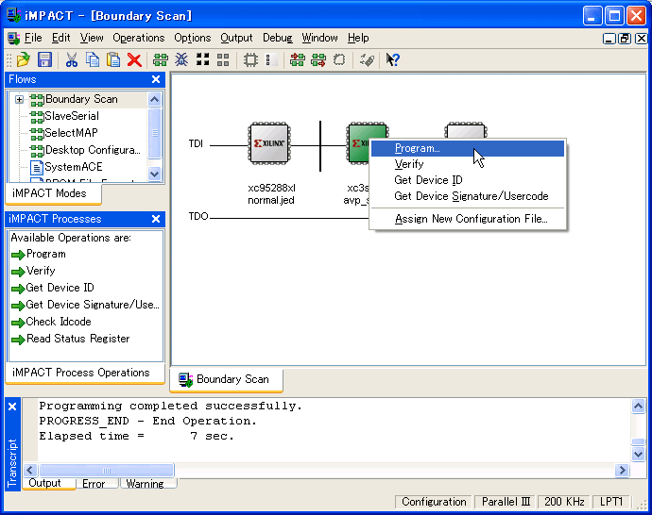The width and height of the screenshot is (652, 515).
Task: Select SystemACE in Flows tree
Action: (x=73, y=167)
